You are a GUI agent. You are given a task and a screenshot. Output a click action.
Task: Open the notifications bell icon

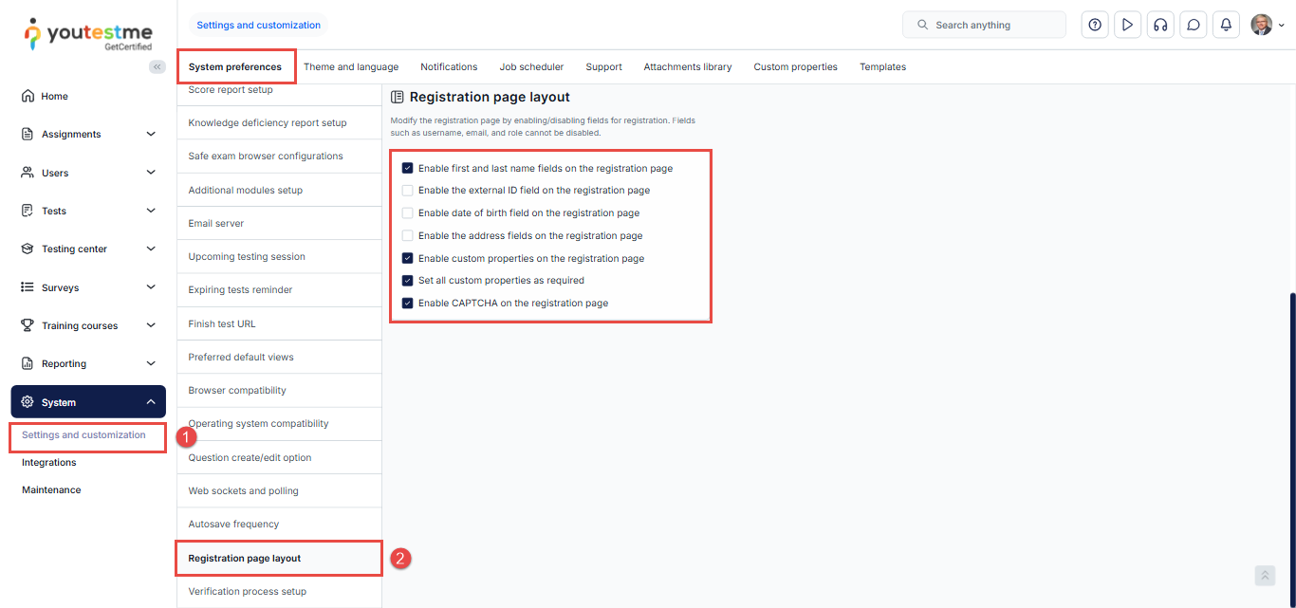click(x=1226, y=26)
